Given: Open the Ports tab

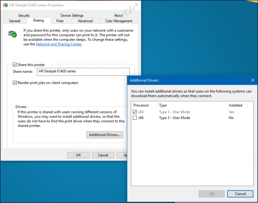Looking at the screenshot, I should click(60, 21).
